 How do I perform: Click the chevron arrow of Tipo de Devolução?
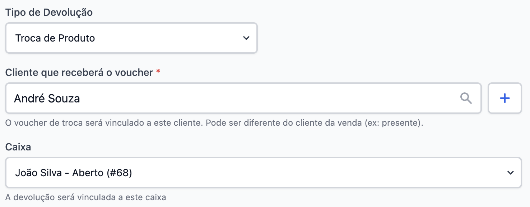tap(246, 38)
